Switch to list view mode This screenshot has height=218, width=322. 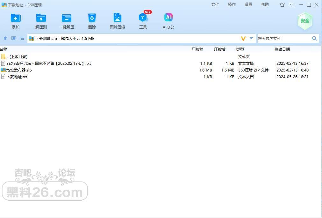[22, 38]
